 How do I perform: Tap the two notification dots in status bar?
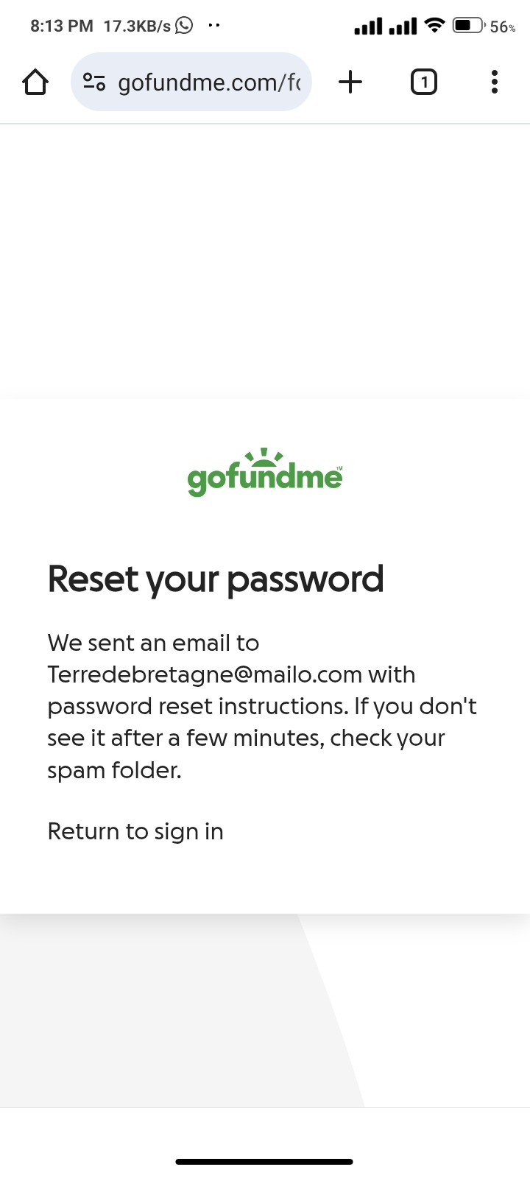click(214, 26)
